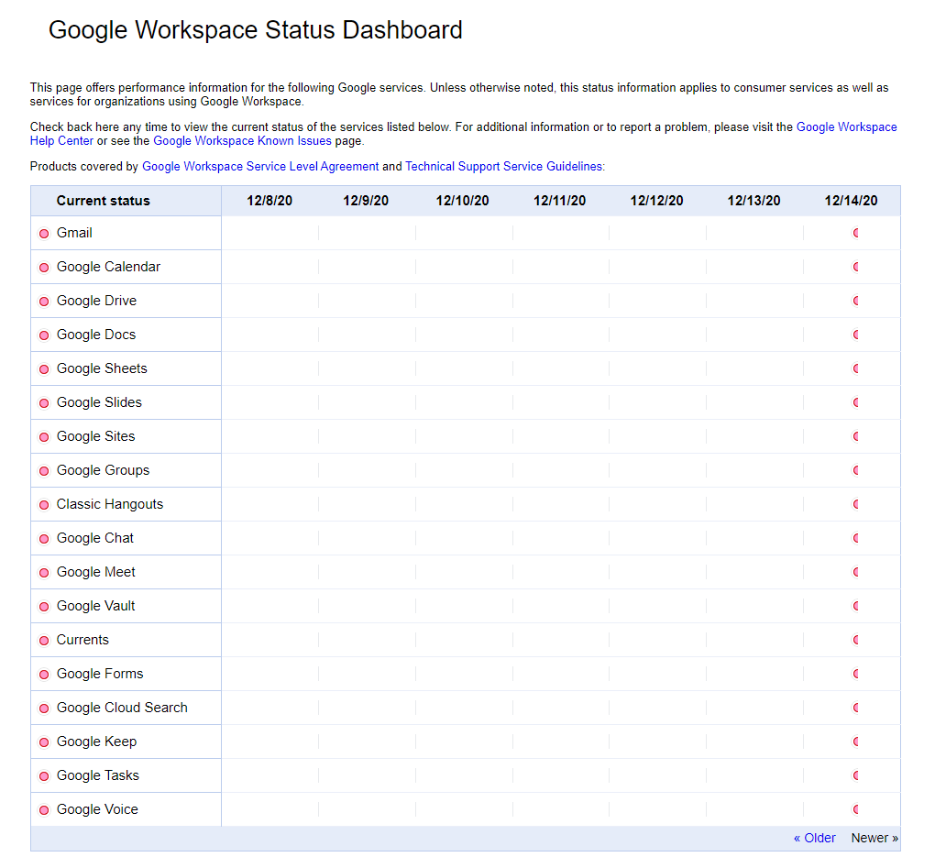Click the 12/14/20 column header
935x868 pixels.
[x=851, y=201]
